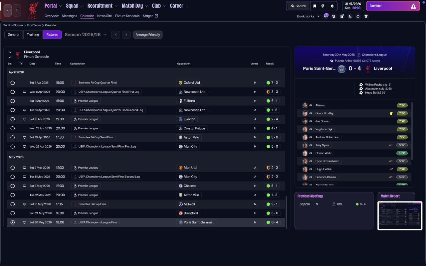Select the radio for Everton fixture

(13, 119)
